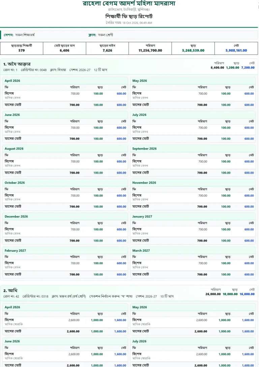Click the register number 0318
Viewport: 259px width, 367px height.
(45, 296)
